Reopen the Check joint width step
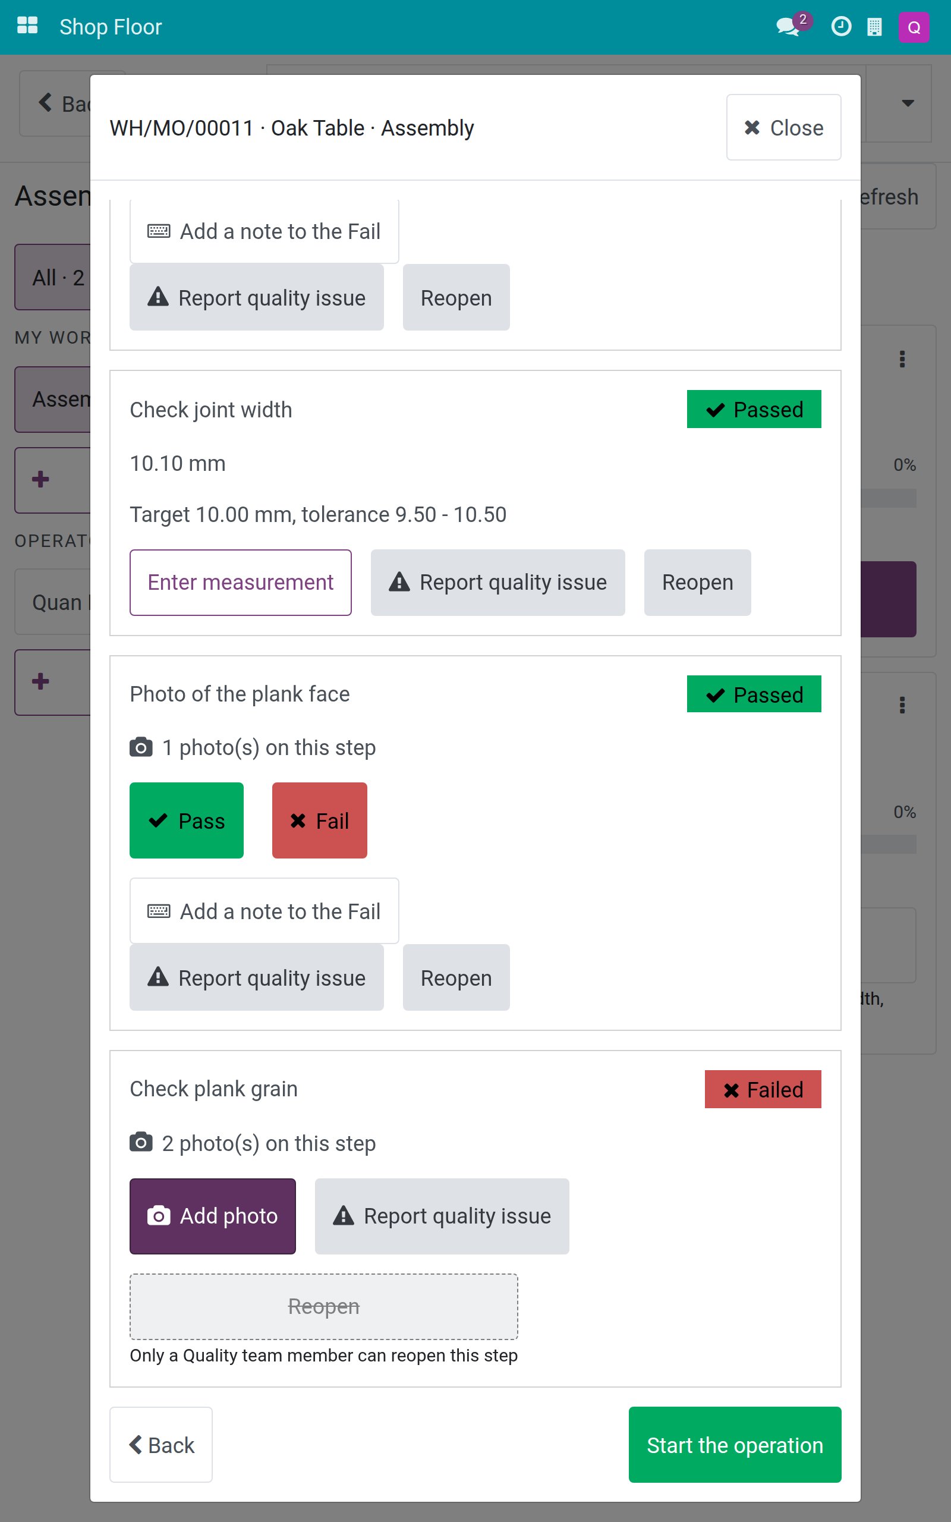Image resolution: width=951 pixels, height=1522 pixels. click(x=698, y=583)
